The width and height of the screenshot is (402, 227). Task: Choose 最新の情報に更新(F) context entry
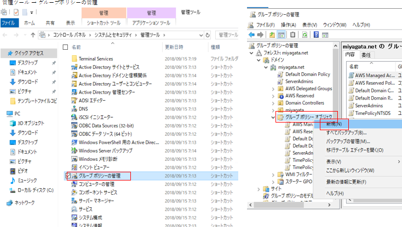(x=346, y=182)
